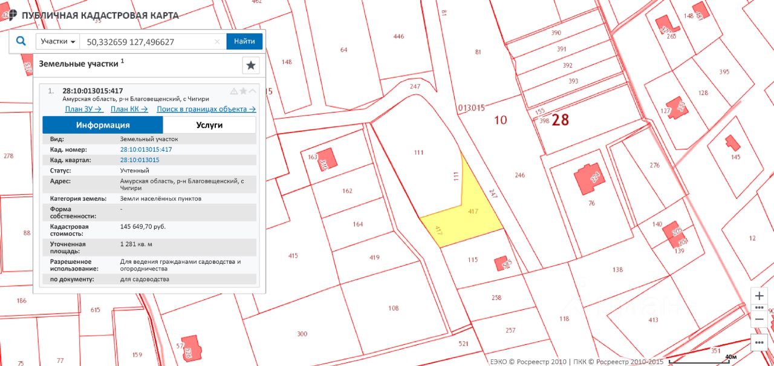Click parcel 257 on the map
This screenshot has height=366, width=774.
pos(510,330)
